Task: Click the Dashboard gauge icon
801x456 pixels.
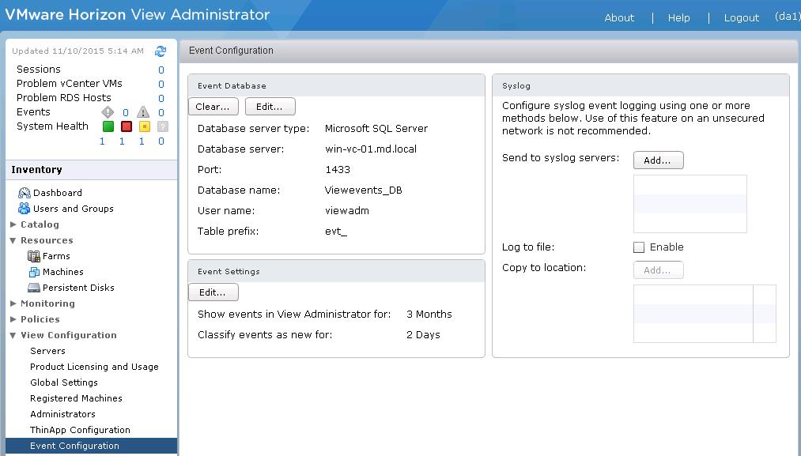Action: [x=24, y=193]
